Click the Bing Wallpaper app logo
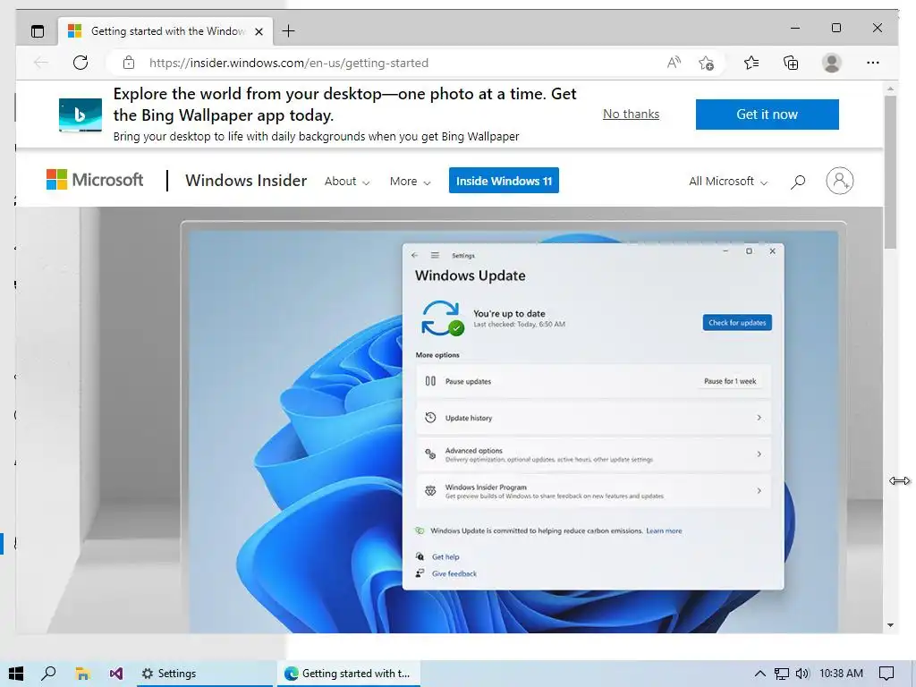This screenshot has width=916, height=687. (x=81, y=114)
